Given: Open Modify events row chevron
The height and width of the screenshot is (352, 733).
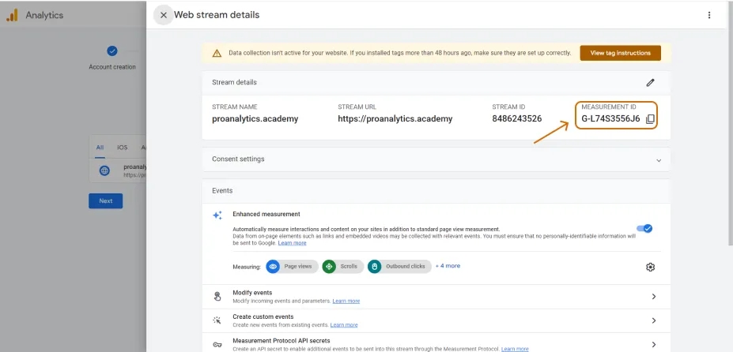Looking at the screenshot, I should (x=654, y=297).
